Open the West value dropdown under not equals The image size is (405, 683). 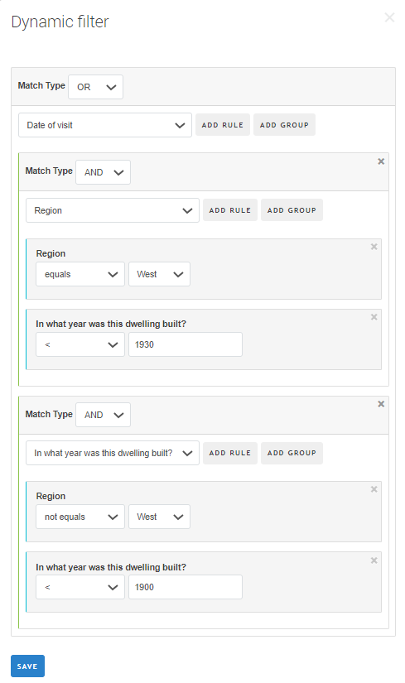point(159,517)
